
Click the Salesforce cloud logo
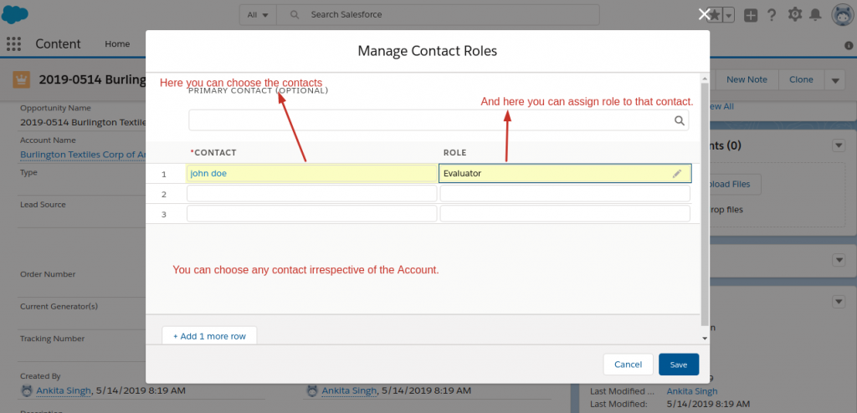pyautogui.click(x=18, y=14)
